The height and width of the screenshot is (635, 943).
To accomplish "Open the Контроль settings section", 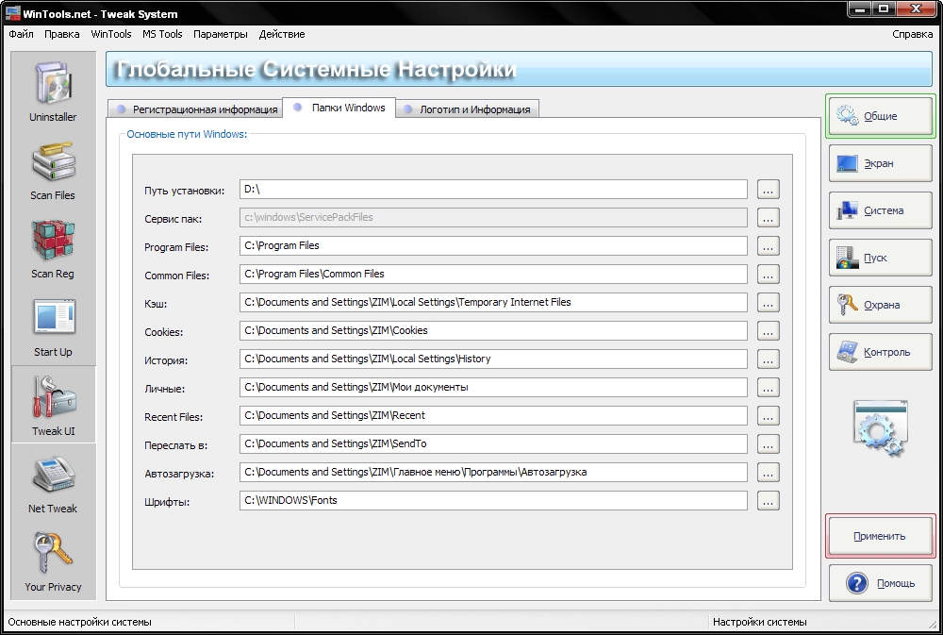I will pos(881,352).
